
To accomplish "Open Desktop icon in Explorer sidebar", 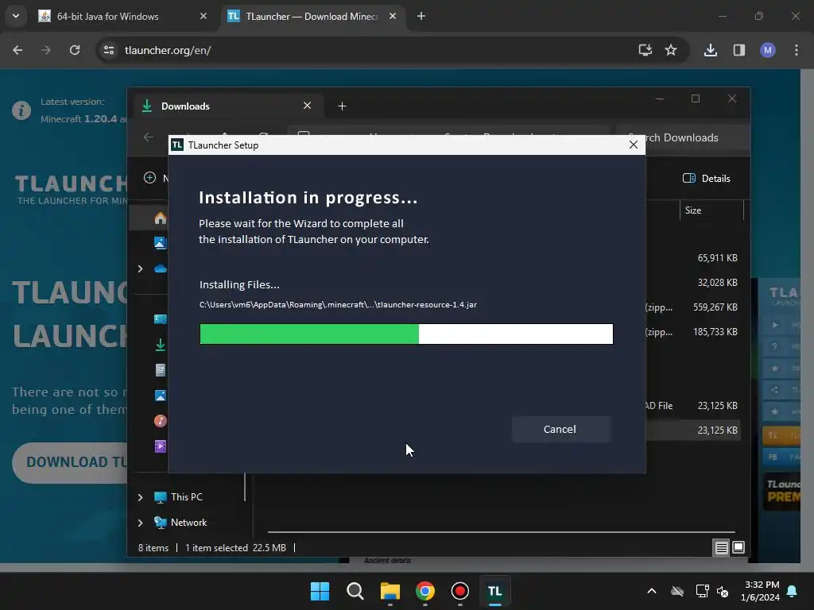I will 161,319.
